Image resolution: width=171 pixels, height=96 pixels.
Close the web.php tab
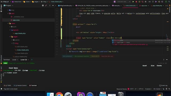click(x=121, y=6)
